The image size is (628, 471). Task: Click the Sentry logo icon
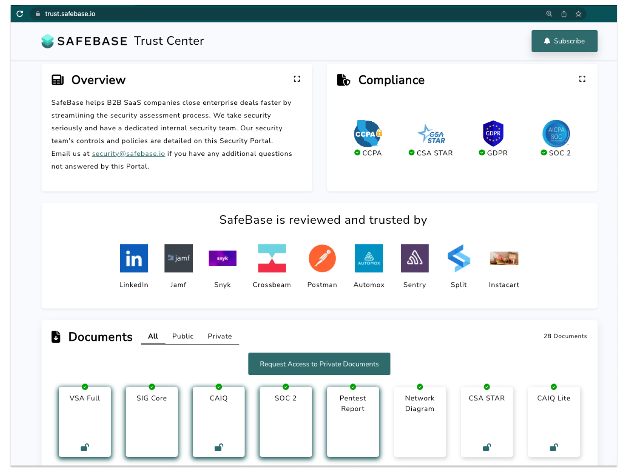414,258
